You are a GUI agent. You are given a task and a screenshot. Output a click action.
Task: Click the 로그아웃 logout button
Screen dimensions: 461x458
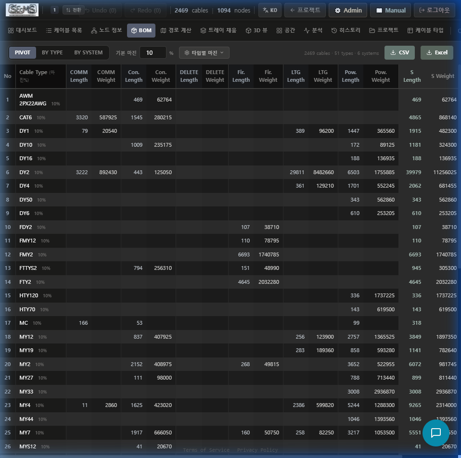[434, 10]
